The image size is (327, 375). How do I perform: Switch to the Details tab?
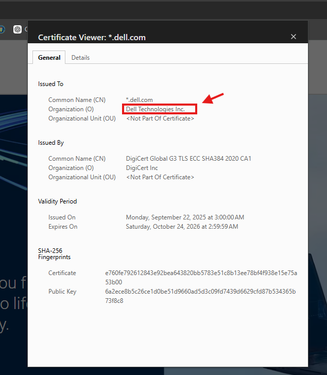coord(80,58)
